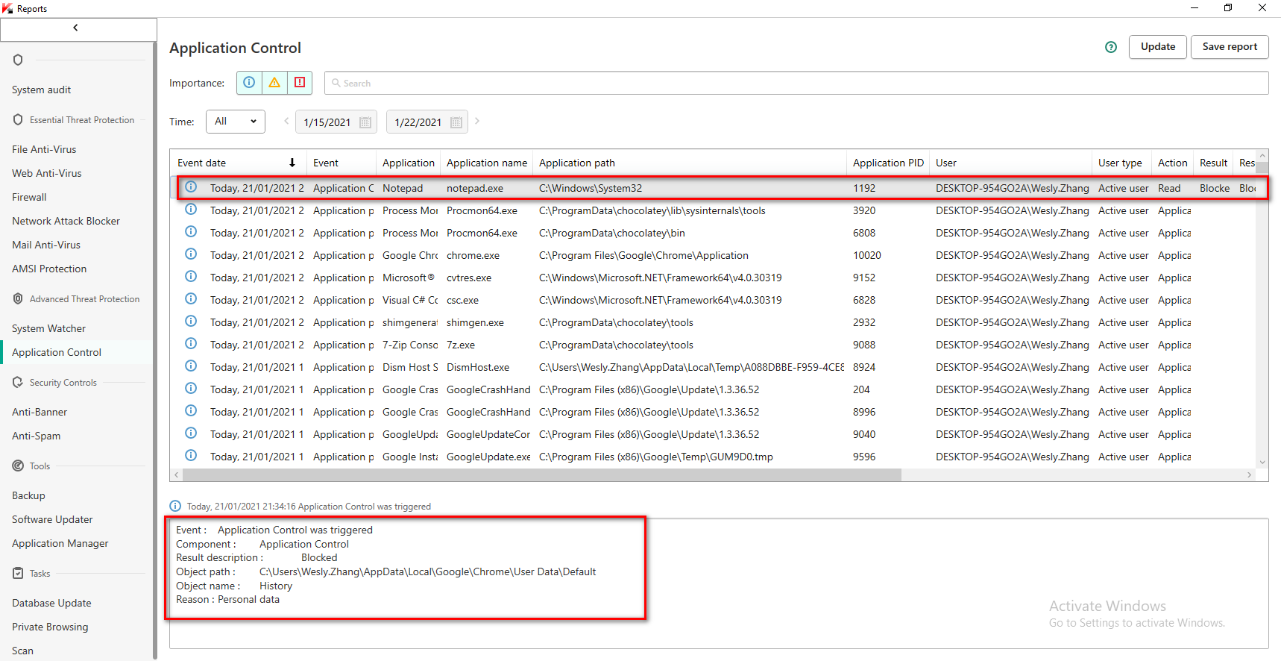Sort by Application path column
Viewport: 1281px width, 661px height.
(x=577, y=163)
